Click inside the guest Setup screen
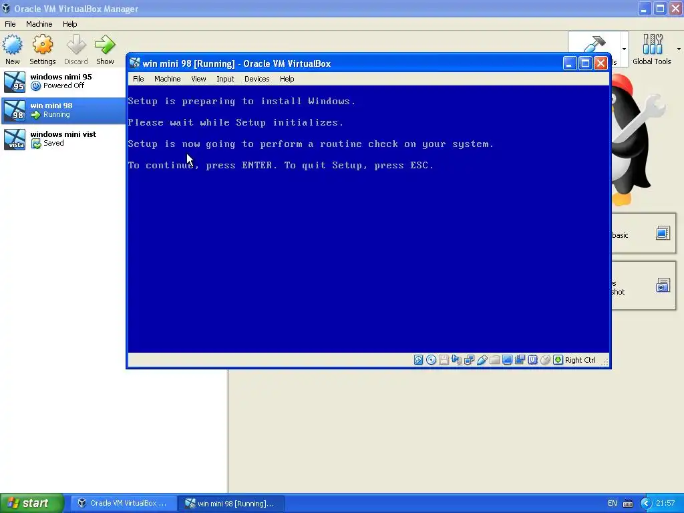The width and height of the screenshot is (684, 513). [x=368, y=218]
